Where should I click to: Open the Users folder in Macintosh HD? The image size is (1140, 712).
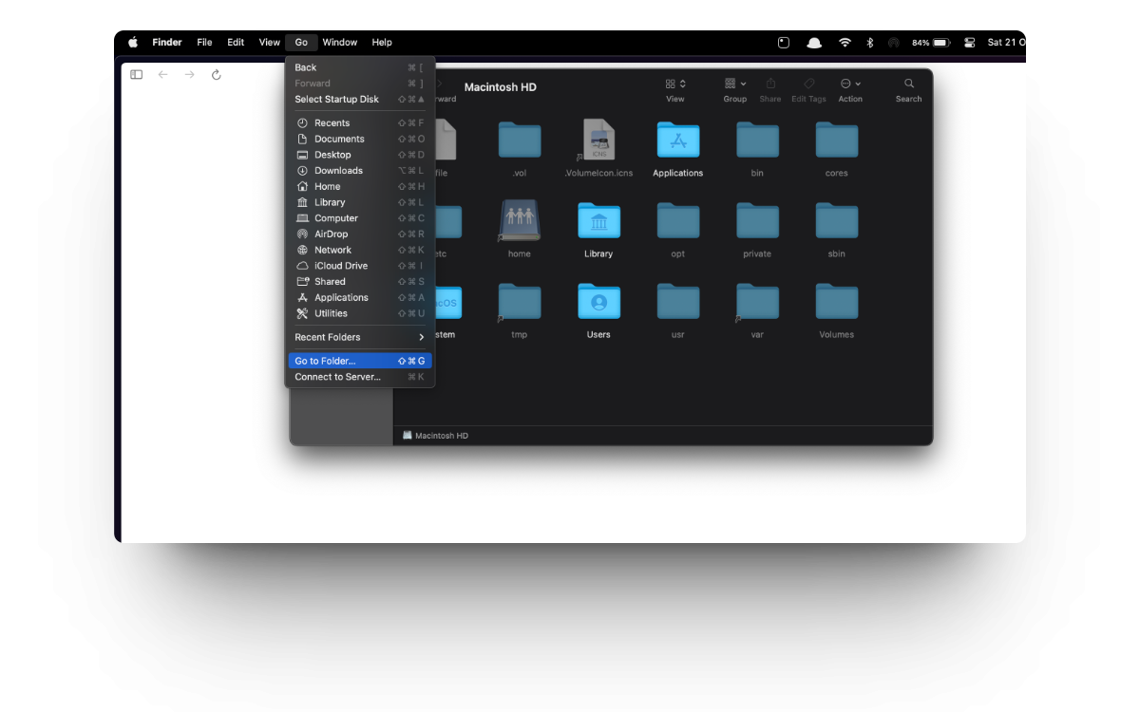click(598, 302)
